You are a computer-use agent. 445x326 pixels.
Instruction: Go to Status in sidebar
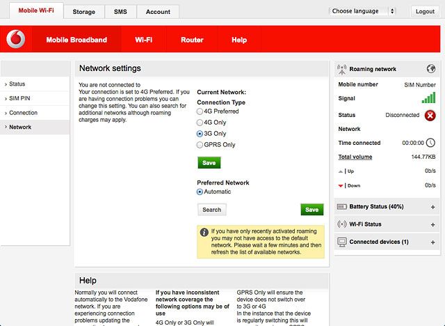coord(35,84)
